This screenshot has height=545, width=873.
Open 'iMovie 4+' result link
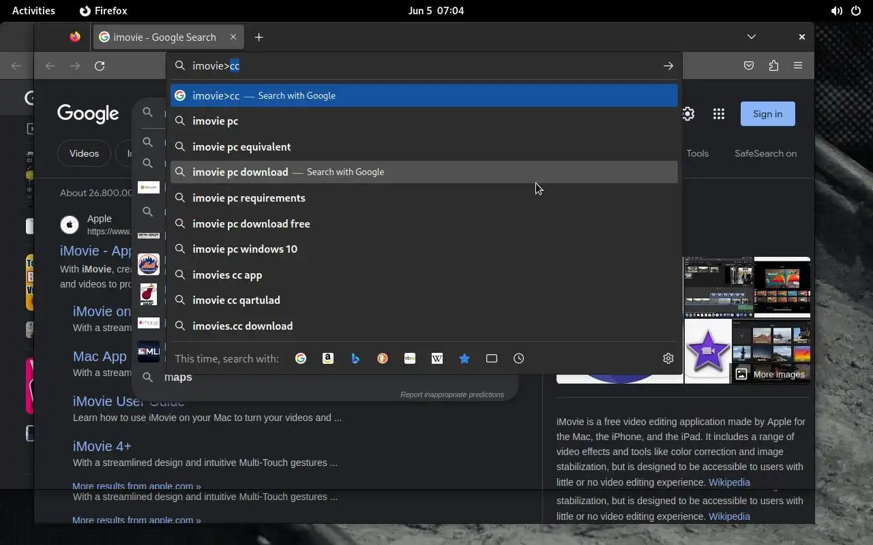point(102,446)
